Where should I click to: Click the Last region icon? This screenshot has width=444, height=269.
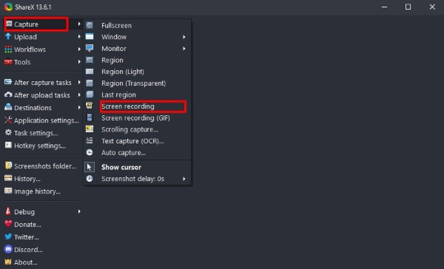90,95
